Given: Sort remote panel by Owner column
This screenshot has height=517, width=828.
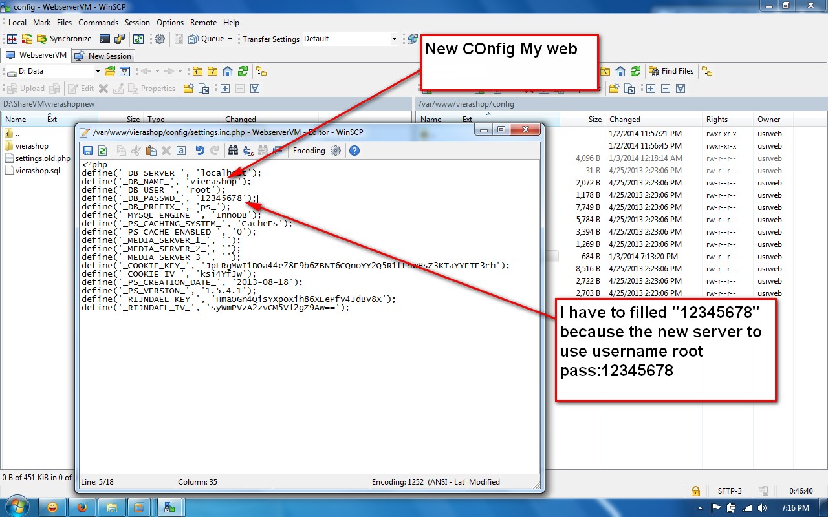Looking at the screenshot, I should tap(773, 120).
